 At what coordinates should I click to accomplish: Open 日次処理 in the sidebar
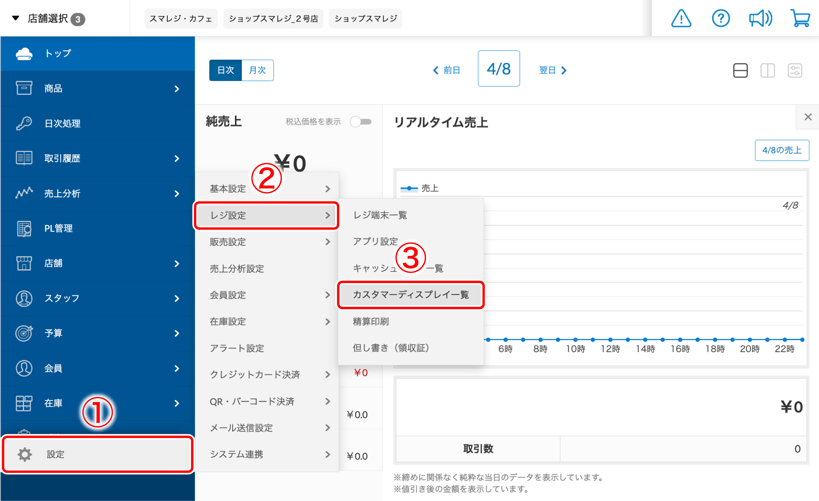pyautogui.click(x=97, y=123)
